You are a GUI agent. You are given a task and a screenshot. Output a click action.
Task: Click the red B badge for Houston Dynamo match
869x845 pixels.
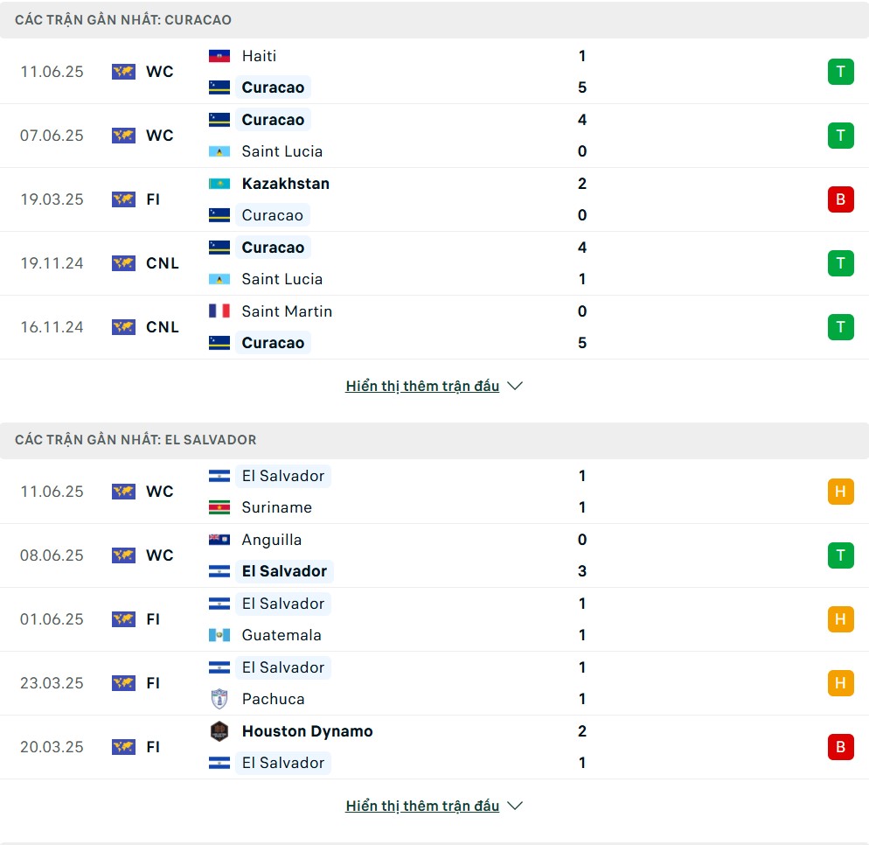click(840, 747)
